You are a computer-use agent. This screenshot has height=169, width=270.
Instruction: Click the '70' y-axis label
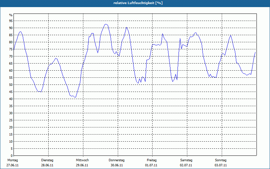pos(11,56)
